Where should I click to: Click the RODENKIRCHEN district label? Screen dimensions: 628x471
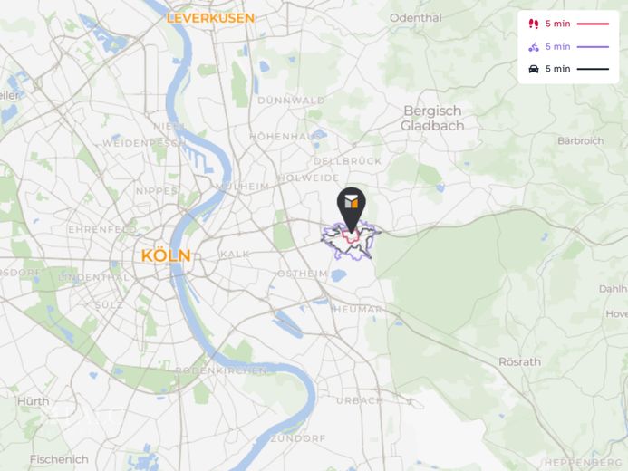[221, 370]
